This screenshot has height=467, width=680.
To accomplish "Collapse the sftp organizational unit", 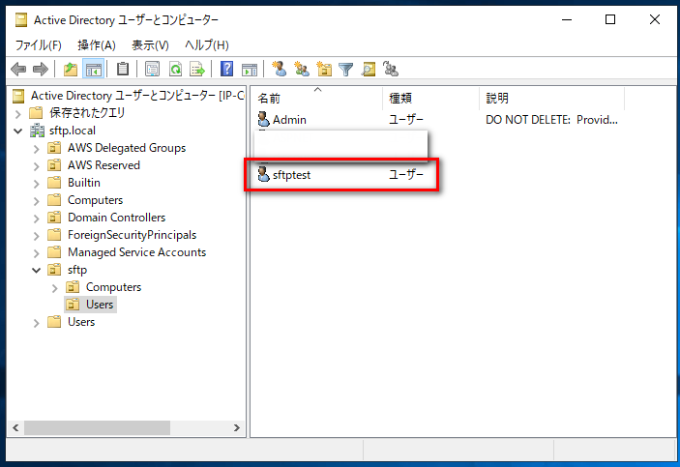I will coord(37,270).
